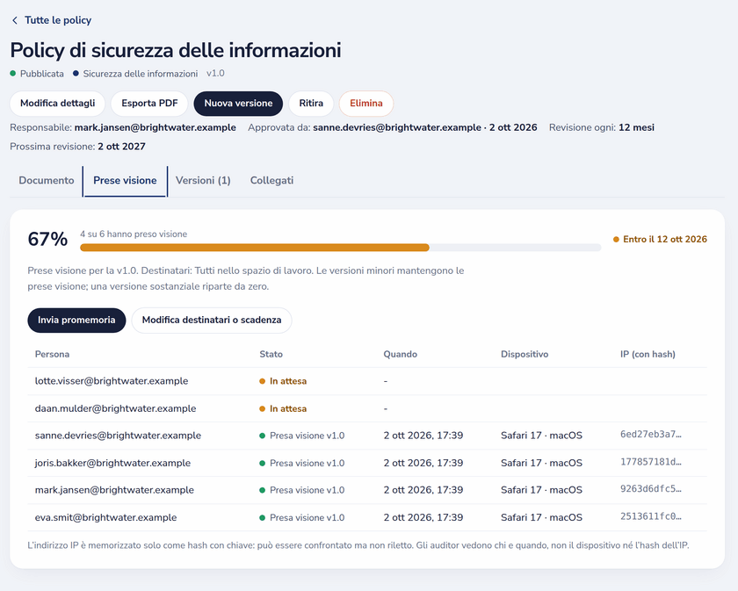Select joris.bakker@brightwater.example row
The width and height of the screenshot is (738, 591).
coord(367,463)
